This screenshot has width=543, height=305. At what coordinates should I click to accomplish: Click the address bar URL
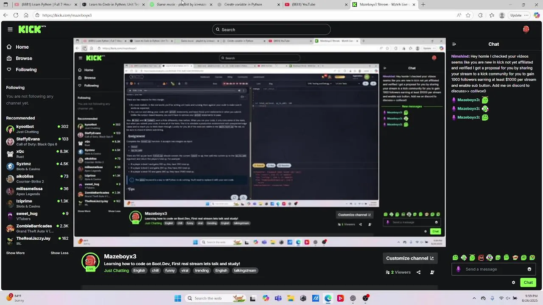[x=67, y=15]
